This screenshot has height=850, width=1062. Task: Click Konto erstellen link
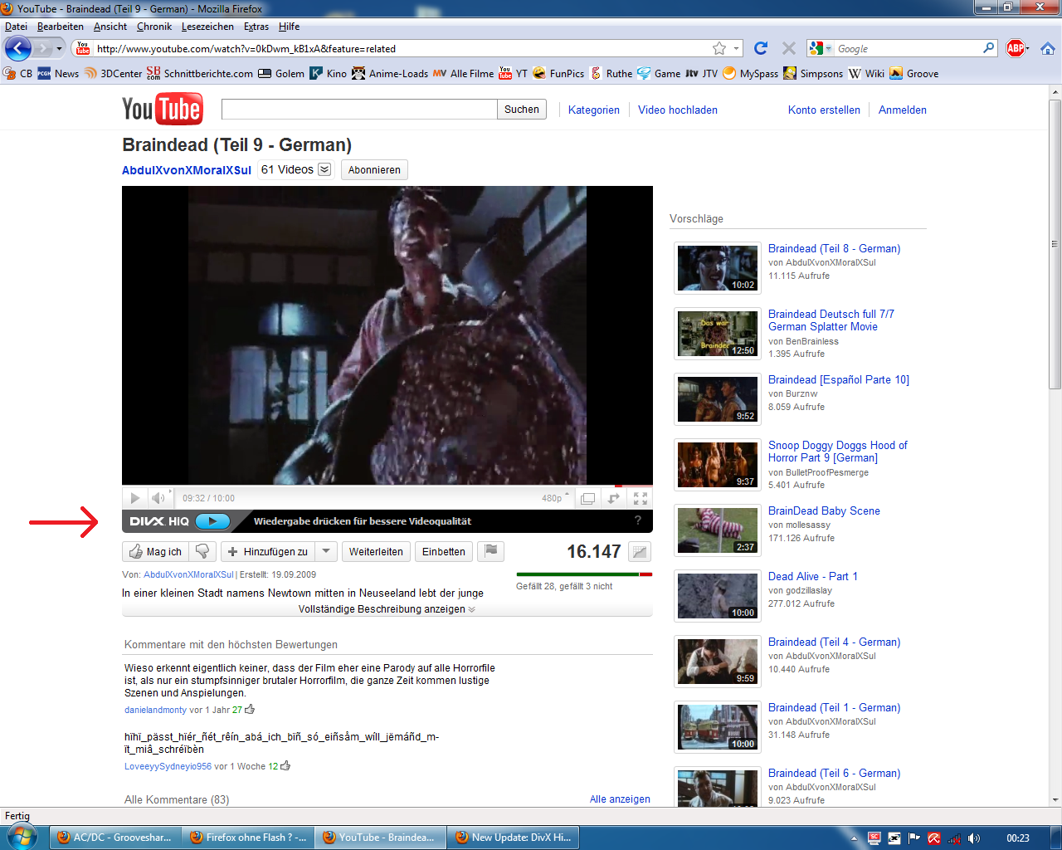pyautogui.click(x=824, y=110)
